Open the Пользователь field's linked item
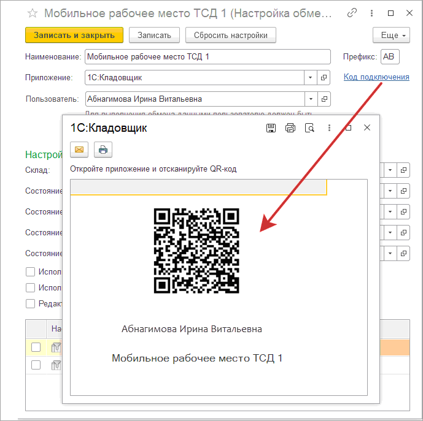423x421 pixels. point(324,99)
